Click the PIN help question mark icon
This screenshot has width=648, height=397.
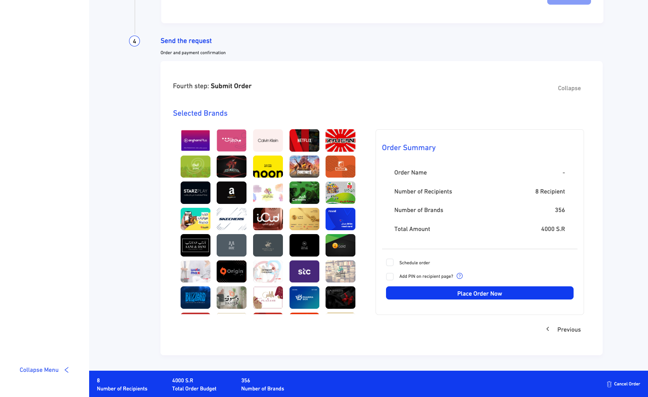460,276
